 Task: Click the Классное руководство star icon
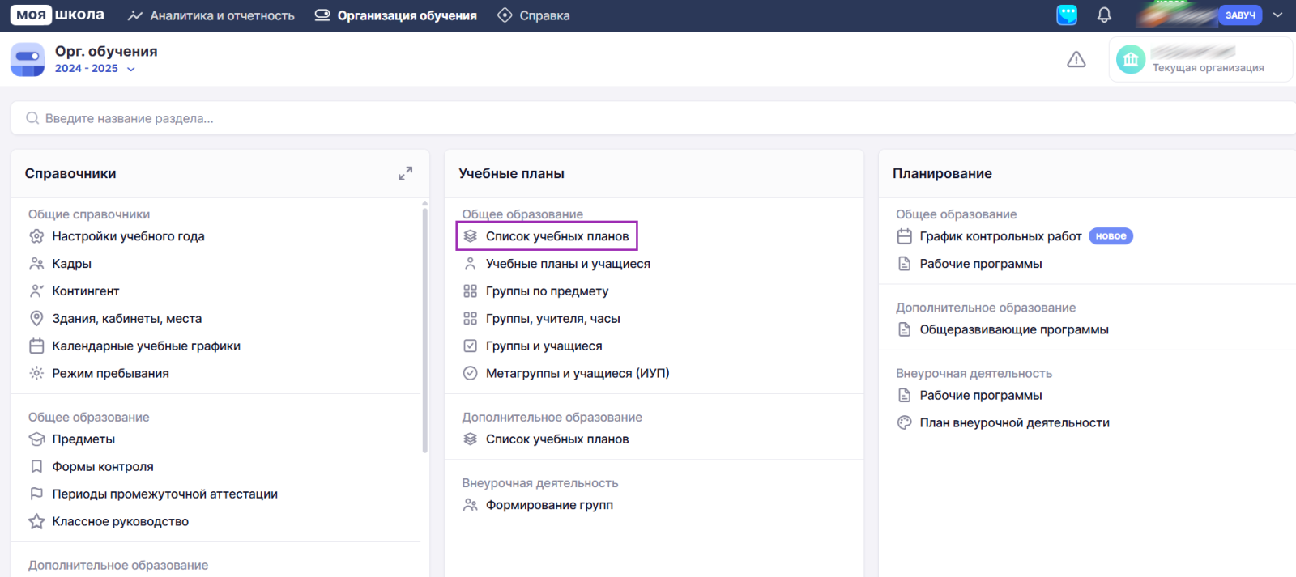pos(36,522)
